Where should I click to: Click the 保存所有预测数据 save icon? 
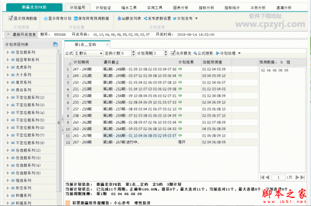76,19
